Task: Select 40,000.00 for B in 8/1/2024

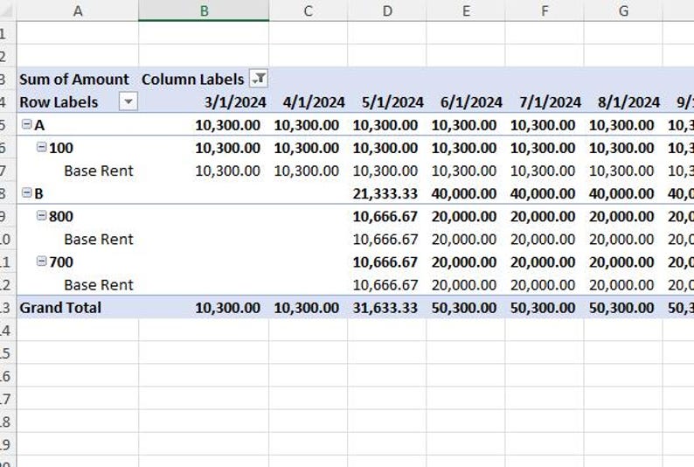Action: 623,193
